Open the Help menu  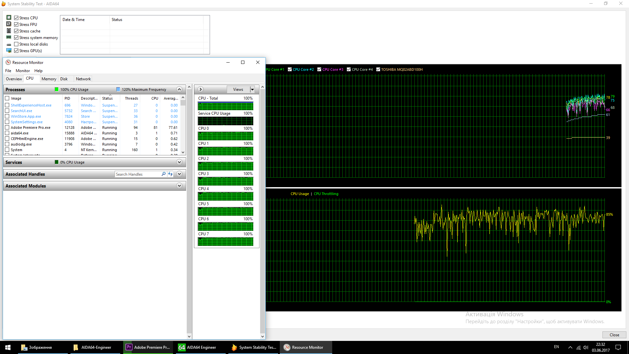pyautogui.click(x=38, y=70)
